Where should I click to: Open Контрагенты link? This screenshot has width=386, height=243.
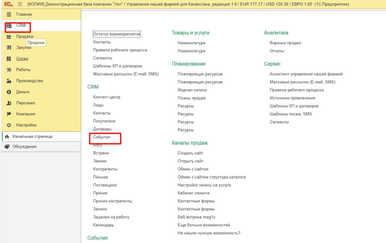[105, 169]
